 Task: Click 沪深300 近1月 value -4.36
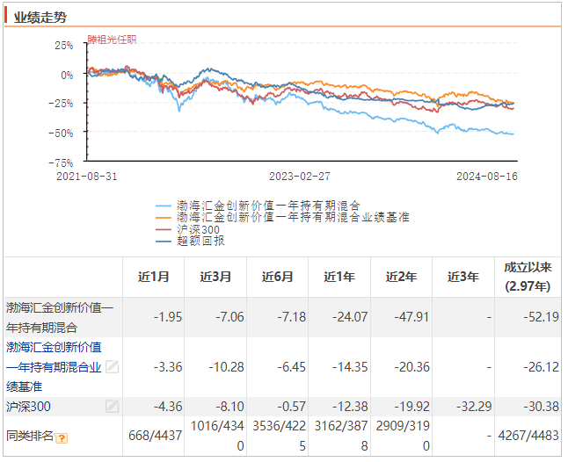pos(168,407)
